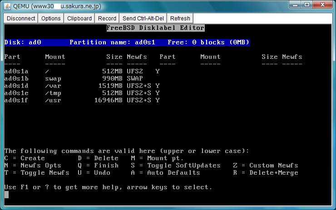Click the Disconnect button
Screen dimensions: 336x210
tap(21, 19)
